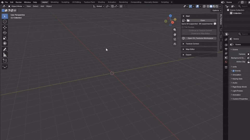Screen dimensions: 250x140
Task: Select the Move tool
Action: click(5, 27)
